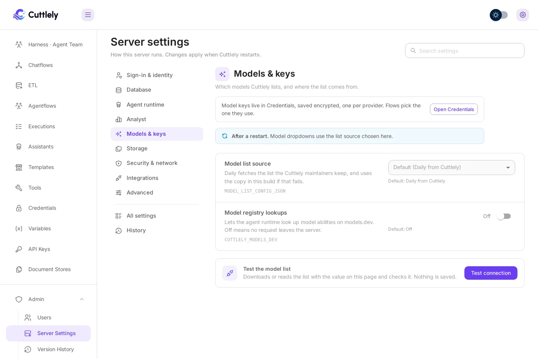Go to Database settings section

click(157, 90)
